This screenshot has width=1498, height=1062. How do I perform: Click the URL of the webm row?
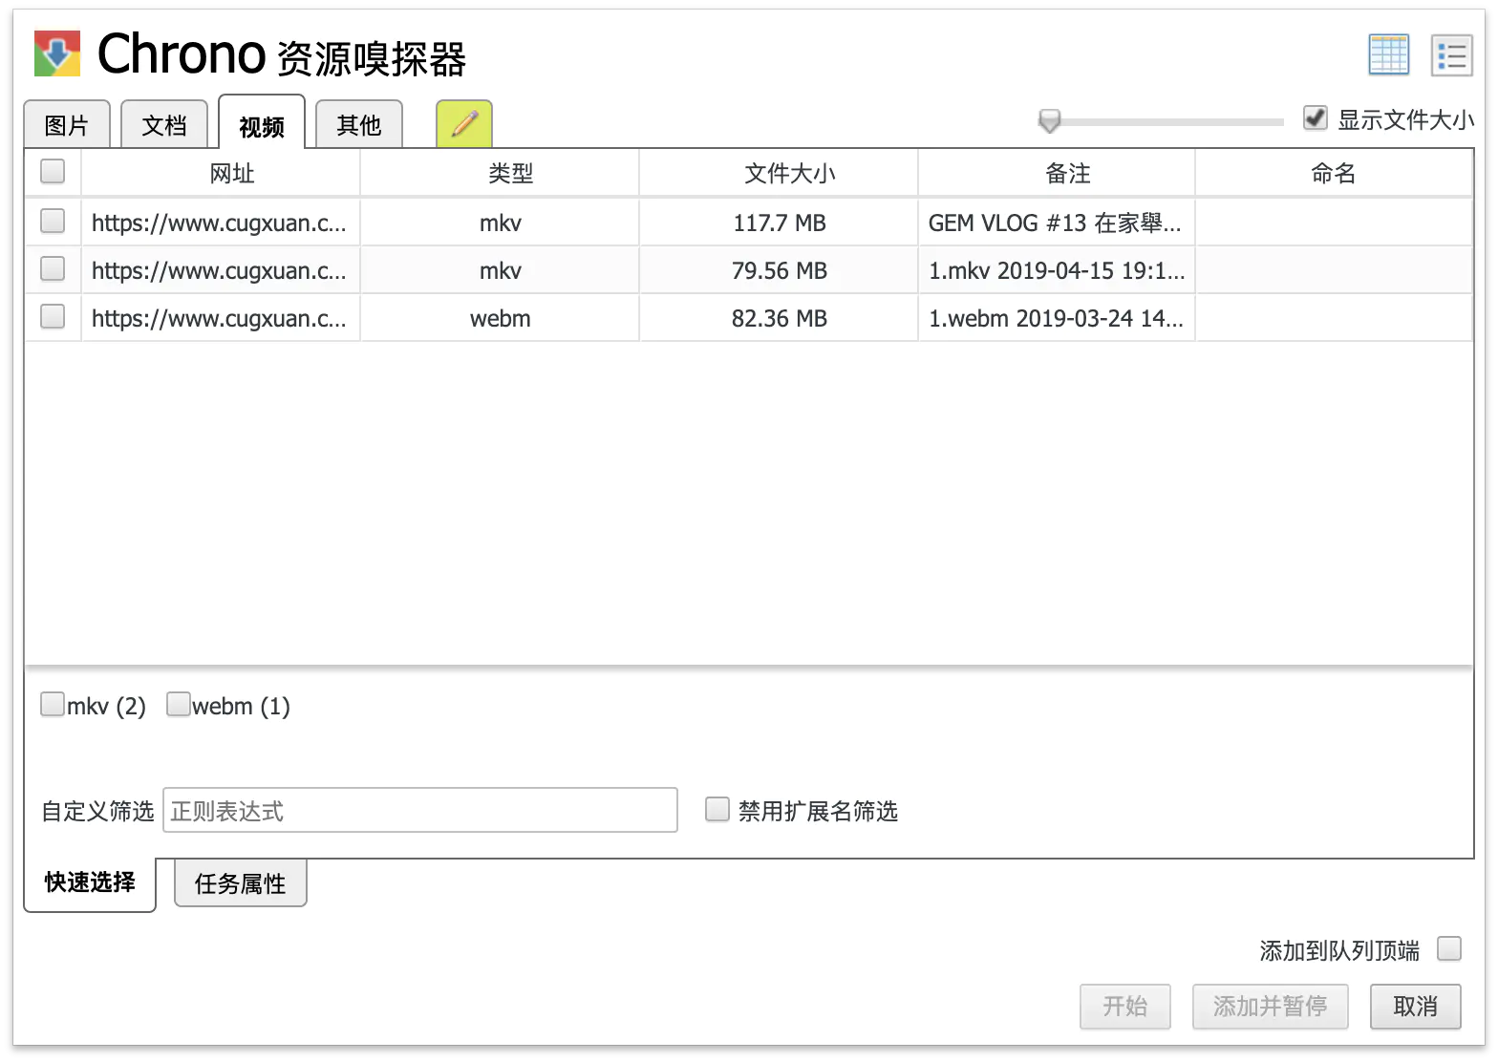(220, 319)
